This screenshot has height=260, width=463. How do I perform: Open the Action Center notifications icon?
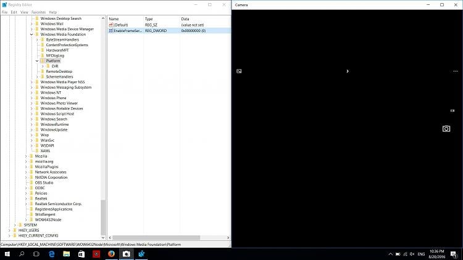coord(453,254)
